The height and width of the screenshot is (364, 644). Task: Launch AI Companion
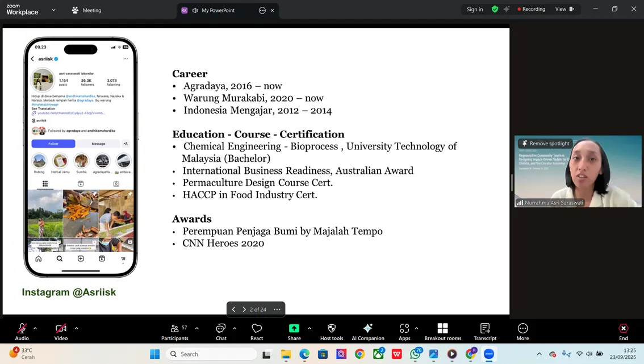click(x=368, y=331)
